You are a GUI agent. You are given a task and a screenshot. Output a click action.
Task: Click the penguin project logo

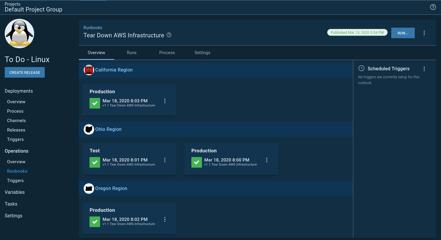click(x=19, y=34)
